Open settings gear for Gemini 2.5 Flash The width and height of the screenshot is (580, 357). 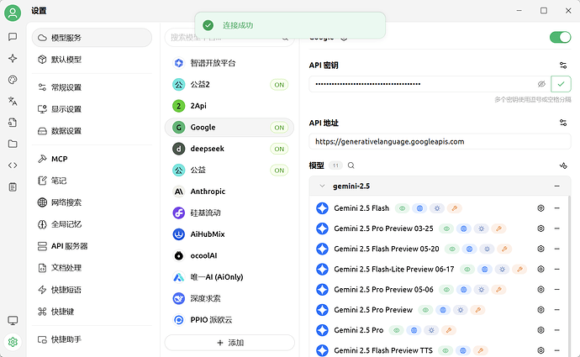click(540, 208)
